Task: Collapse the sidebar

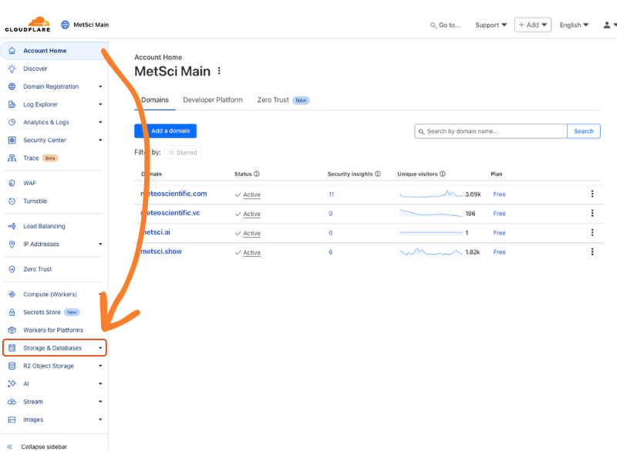Action: 42,446
